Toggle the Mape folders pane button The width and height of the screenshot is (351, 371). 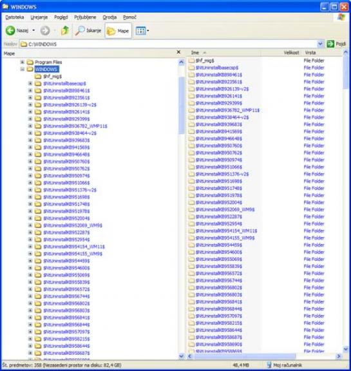118,31
